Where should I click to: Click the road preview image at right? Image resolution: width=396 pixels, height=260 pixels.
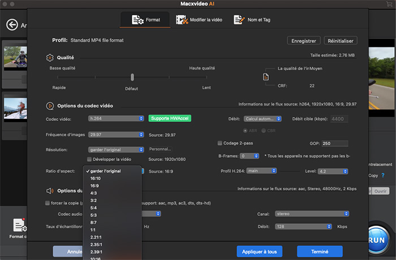click(x=381, y=78)
